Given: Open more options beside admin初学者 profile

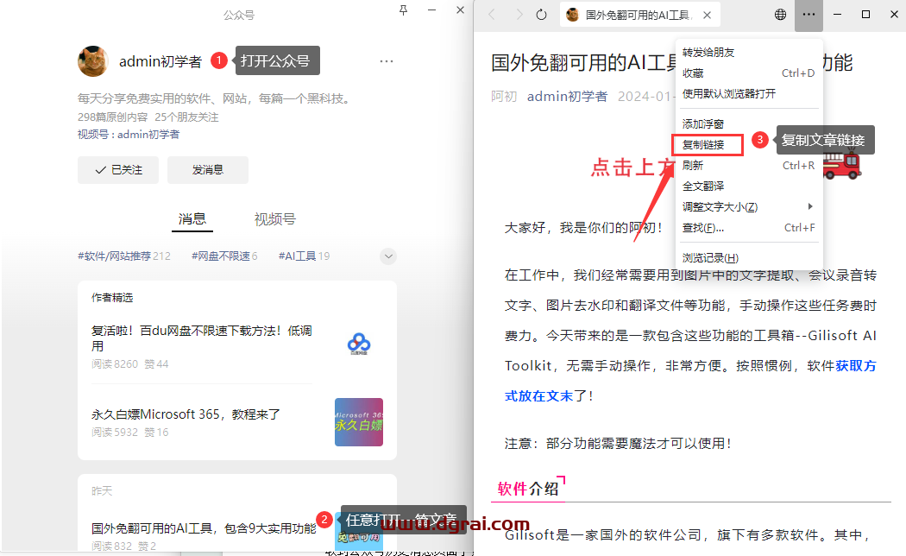Looking at the screenshot, I should click(x=387, y=61).
